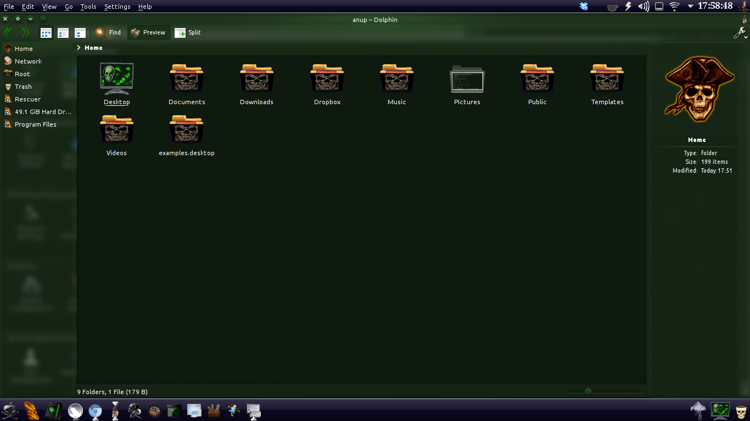
Task: Click the titlebar down-chevron button
Action: [30, 19]
